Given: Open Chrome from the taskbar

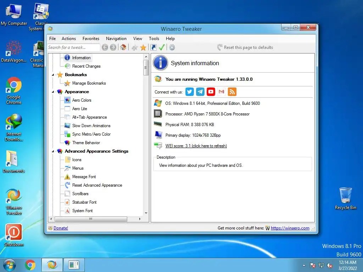Looking at the screenshot, I should coord(30,265).
